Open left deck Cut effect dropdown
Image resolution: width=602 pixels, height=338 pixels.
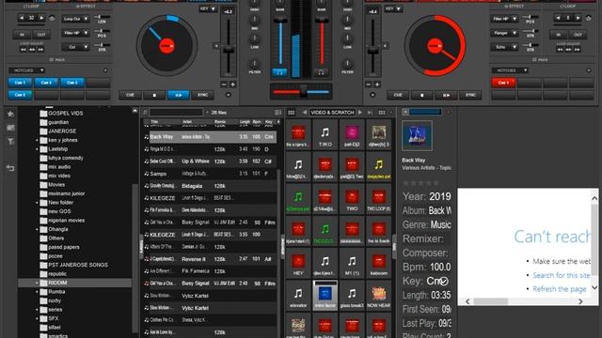75,47
